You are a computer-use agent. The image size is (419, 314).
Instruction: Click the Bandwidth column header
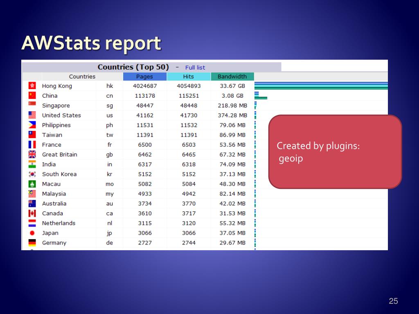232,76
